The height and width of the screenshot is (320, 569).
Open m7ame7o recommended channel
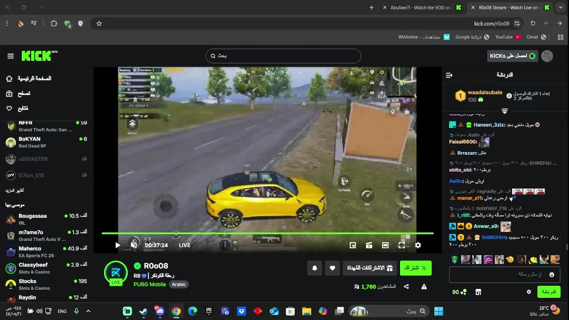[x=46, y=236]
